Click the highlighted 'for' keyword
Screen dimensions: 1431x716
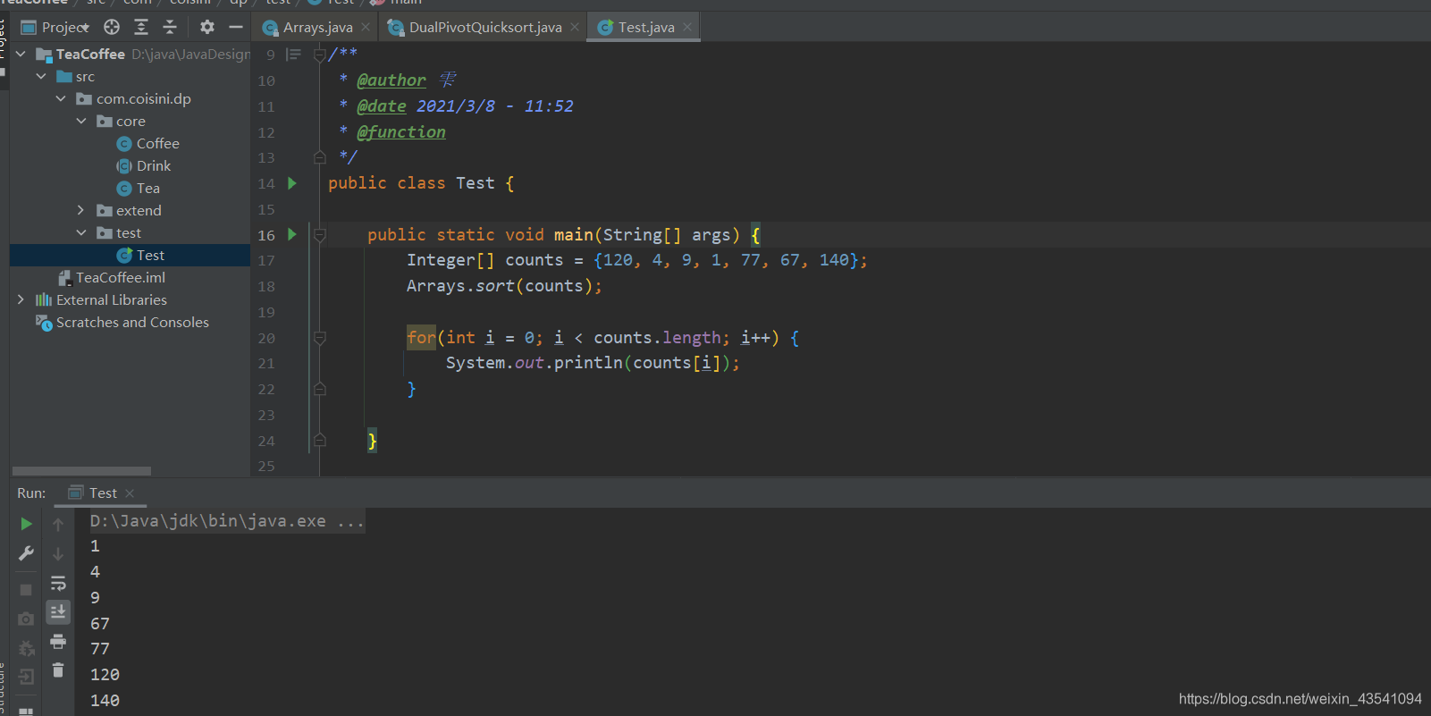[x=421, y=338]
